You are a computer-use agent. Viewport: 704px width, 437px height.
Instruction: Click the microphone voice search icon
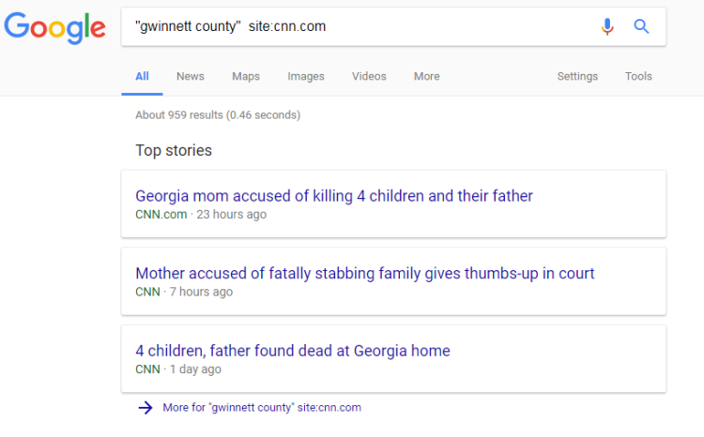click(x=607, y=27)
